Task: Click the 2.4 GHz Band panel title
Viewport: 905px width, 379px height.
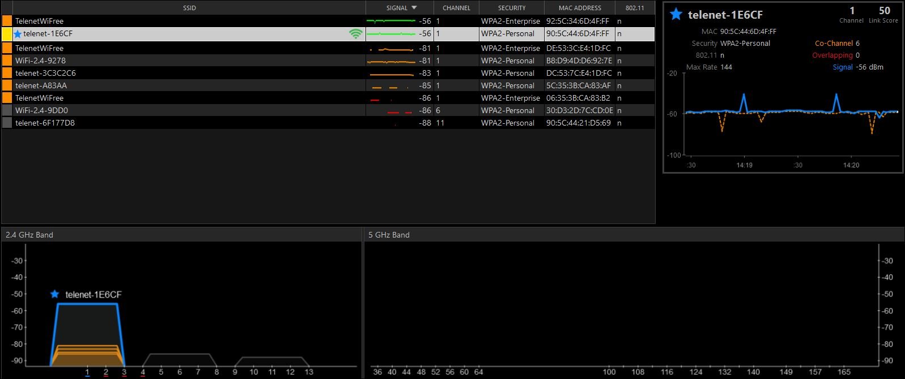Action: coord(29,235)
